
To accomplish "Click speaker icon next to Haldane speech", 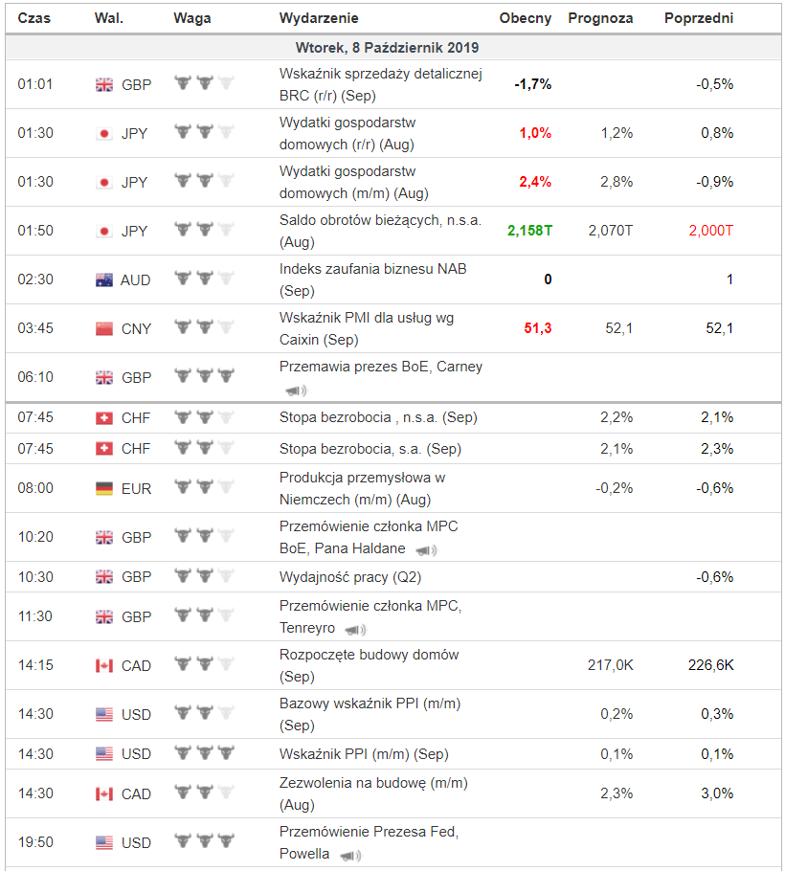I will click(426, 550).
